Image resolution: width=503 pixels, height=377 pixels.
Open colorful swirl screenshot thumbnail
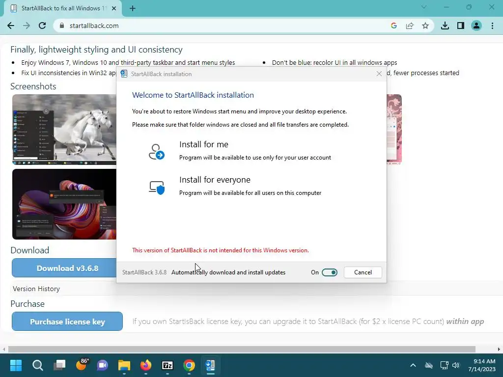click(64, 204)
